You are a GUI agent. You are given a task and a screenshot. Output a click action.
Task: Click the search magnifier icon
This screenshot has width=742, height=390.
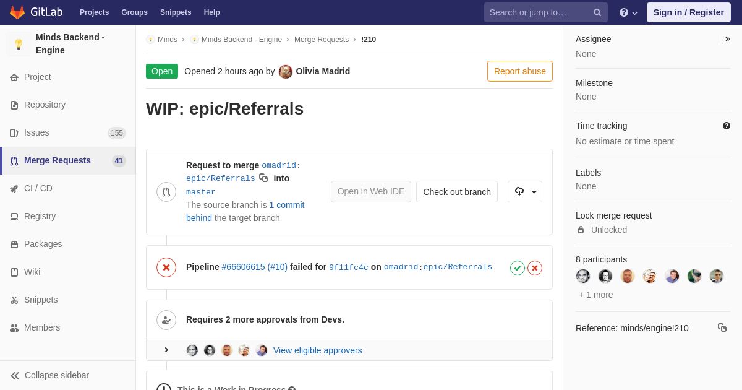pyautogui.click(x=597, y=12)
